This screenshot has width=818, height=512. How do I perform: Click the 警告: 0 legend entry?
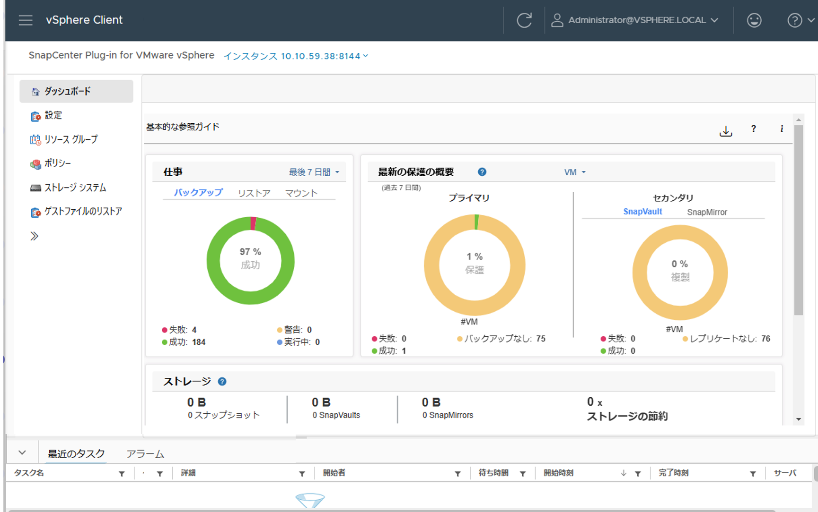(294, 330)
